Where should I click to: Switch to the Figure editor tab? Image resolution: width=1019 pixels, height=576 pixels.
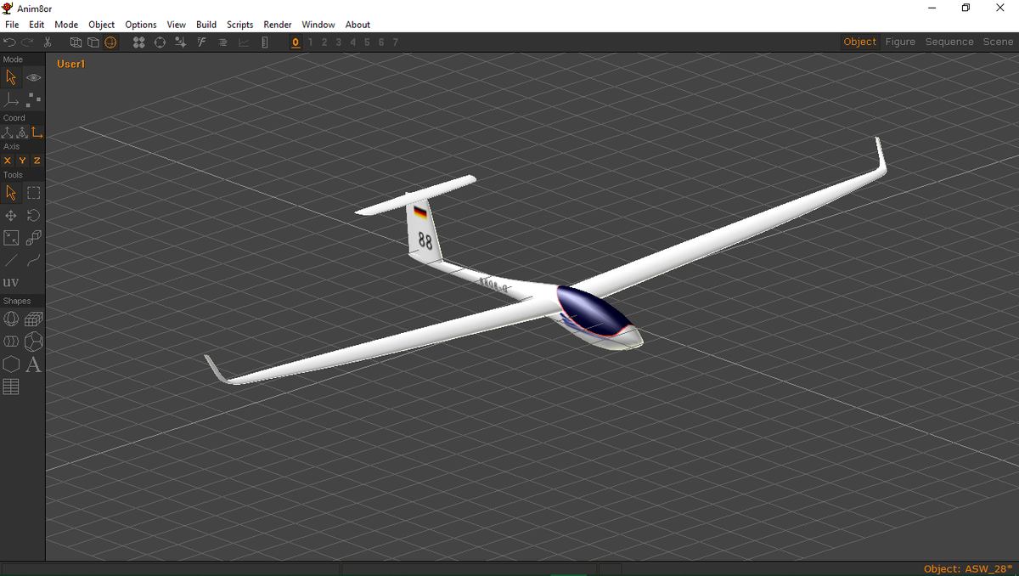[900, 42]
